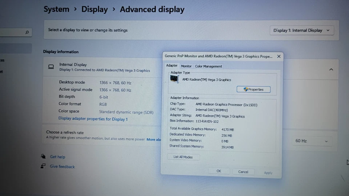Viewport: 349px width, 196px height.
Task: Open Display adapter properties for Display 1 link
Action: click(93, 119)
